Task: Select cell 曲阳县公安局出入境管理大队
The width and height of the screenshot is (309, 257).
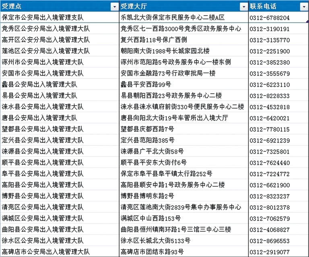Action: pos(60,230)
